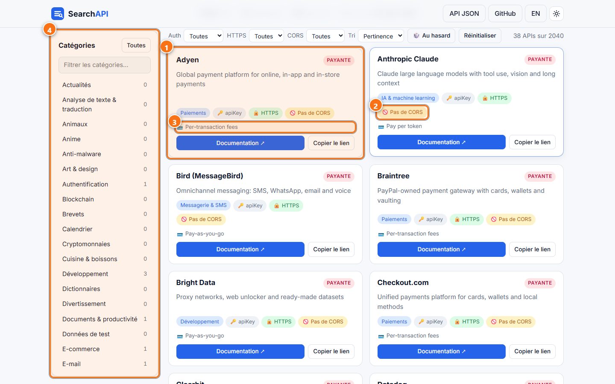Select the Analyse de texte & traduction category

point(105,105)
